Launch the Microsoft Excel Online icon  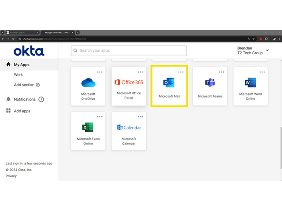[88, 127]
